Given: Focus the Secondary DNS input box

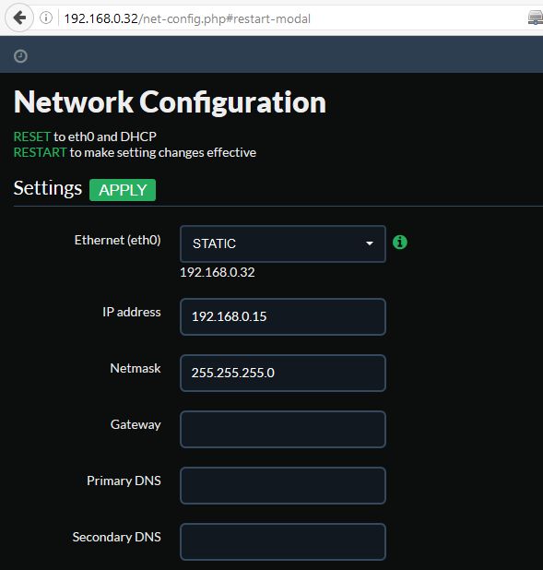Looking at the screenshot, I should pyautogui.click(x=283, y=541).
